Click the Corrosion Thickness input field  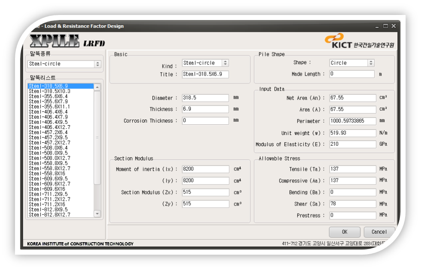tap(206, 120)
